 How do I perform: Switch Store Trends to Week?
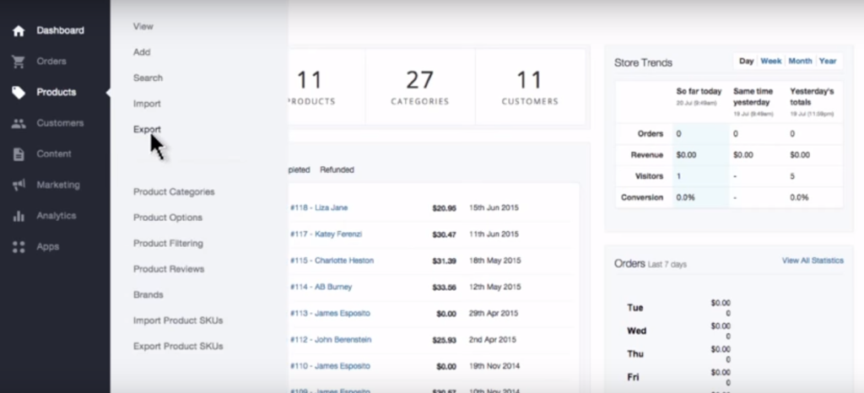tap(771, 61)
